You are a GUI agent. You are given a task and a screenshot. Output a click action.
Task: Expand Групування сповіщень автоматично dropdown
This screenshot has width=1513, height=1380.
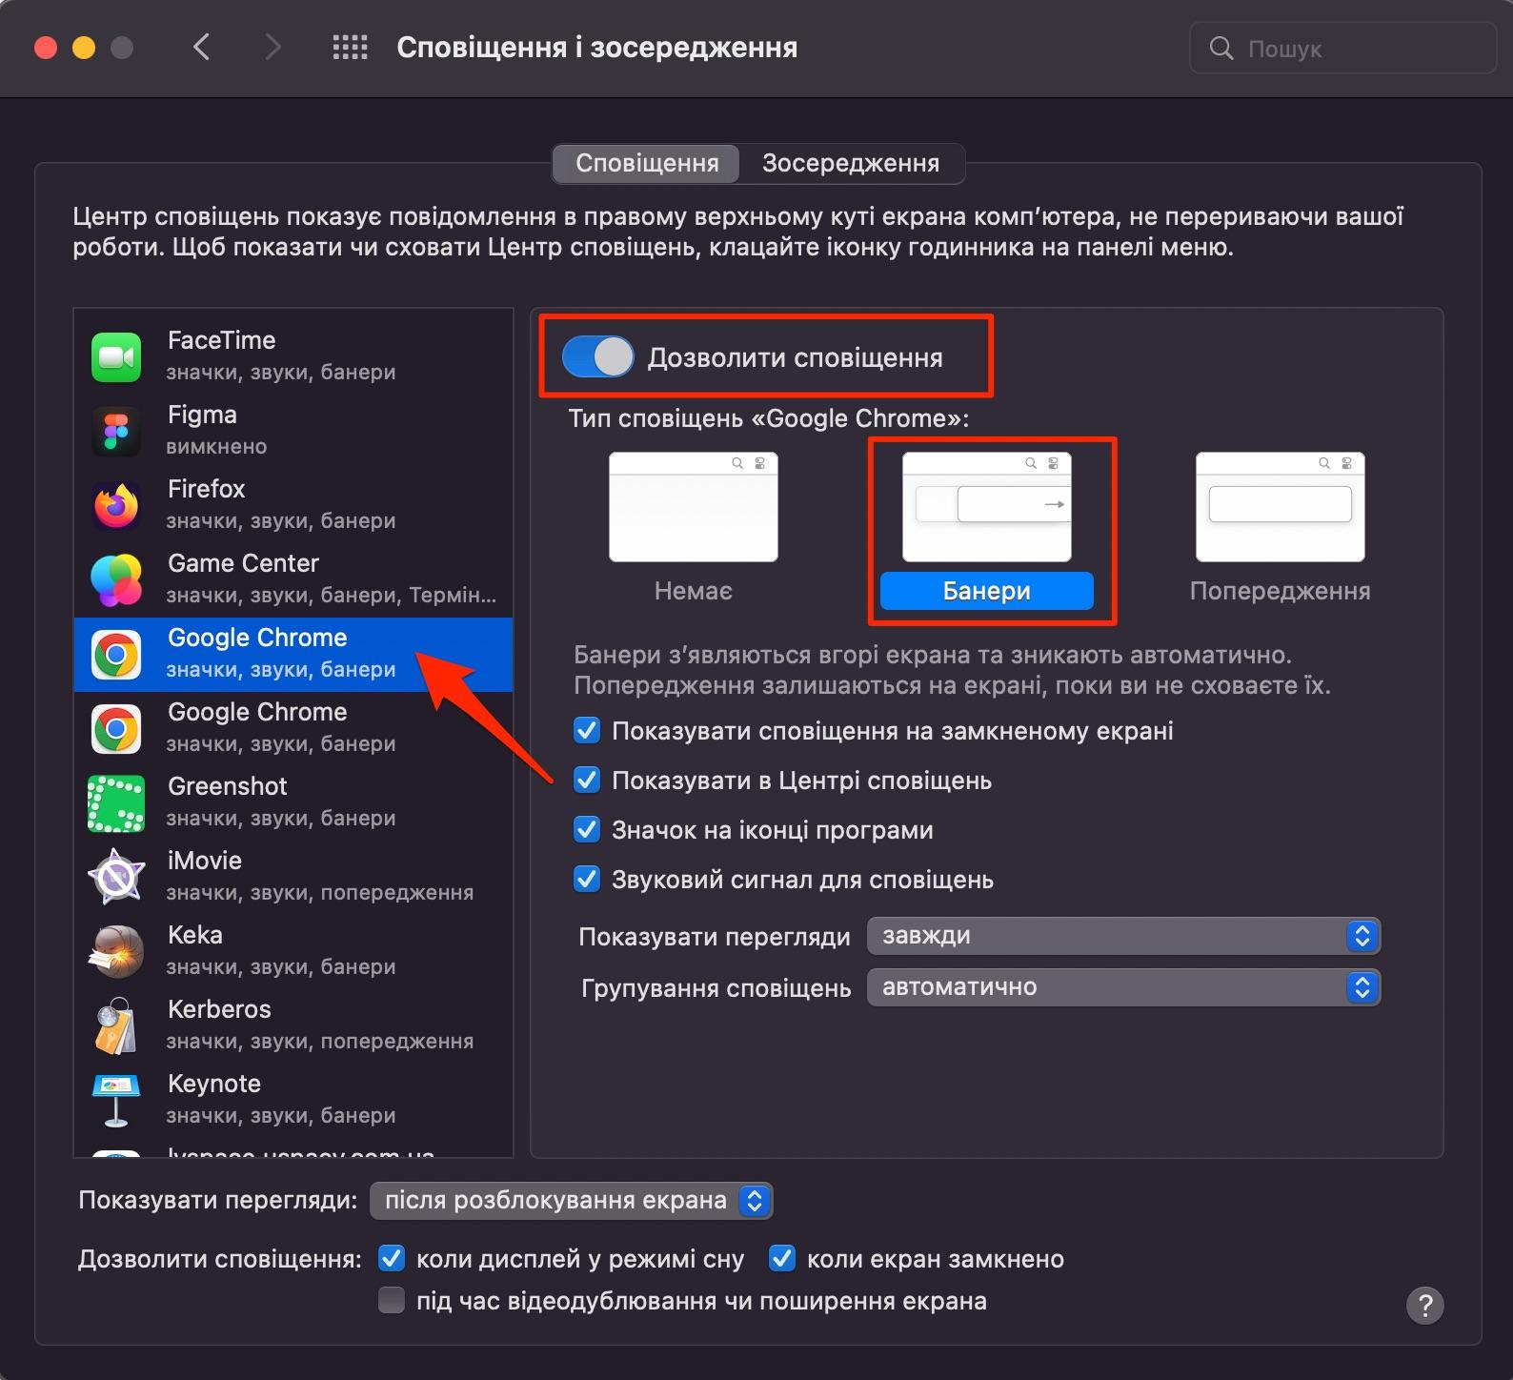(x=1122, y=987)
